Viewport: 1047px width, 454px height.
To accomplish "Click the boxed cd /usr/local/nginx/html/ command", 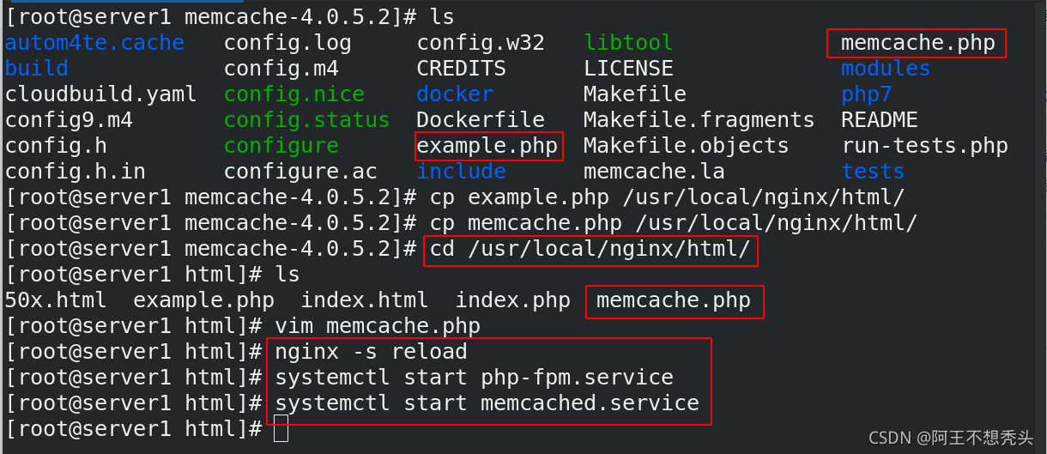I will pyautogui.click(x=590, y=249).
